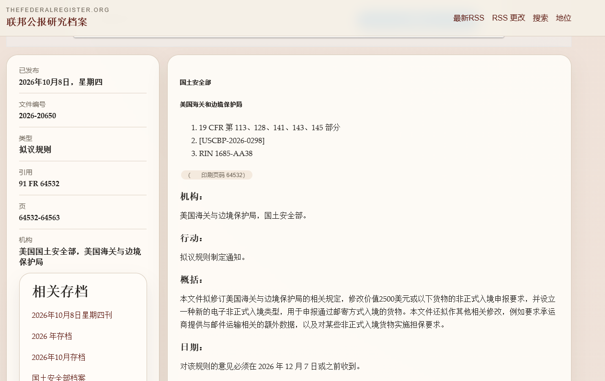Click the [USCBP-2026-0298] docket list item

point(231,141)
